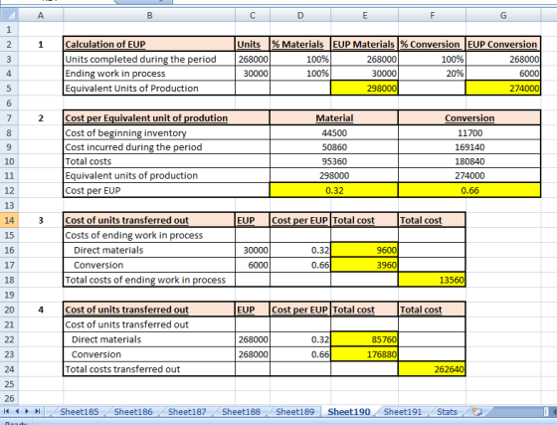Click the Conversion heading in row 7

click(469, 118)
